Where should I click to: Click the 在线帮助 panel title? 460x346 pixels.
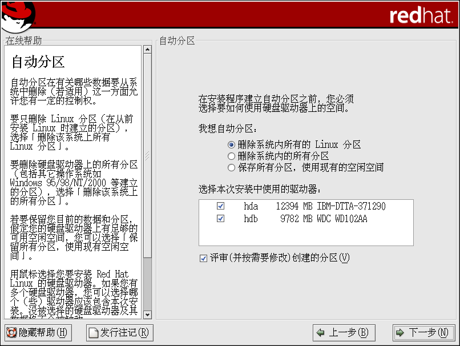24,41
